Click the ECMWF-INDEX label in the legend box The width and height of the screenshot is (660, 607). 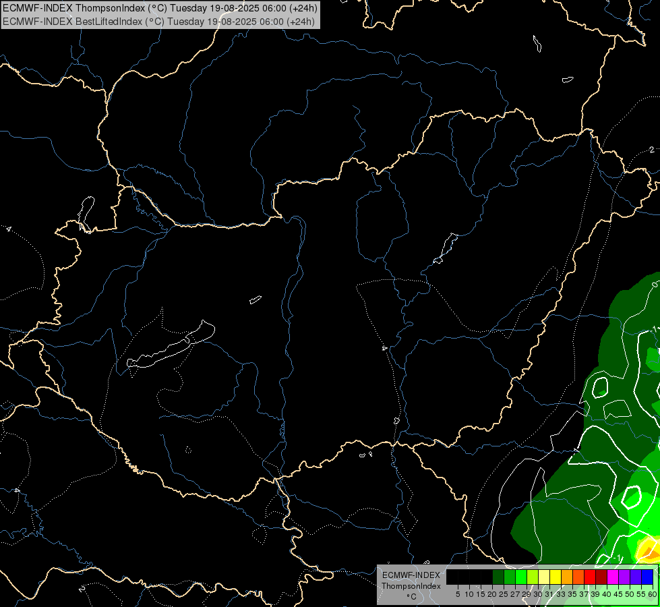coord(411,575)
